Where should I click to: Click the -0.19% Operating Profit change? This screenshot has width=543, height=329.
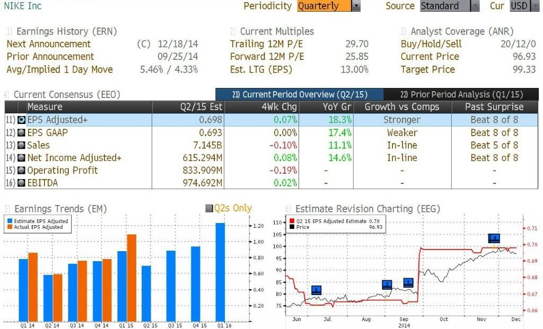[x=283, y=170]
